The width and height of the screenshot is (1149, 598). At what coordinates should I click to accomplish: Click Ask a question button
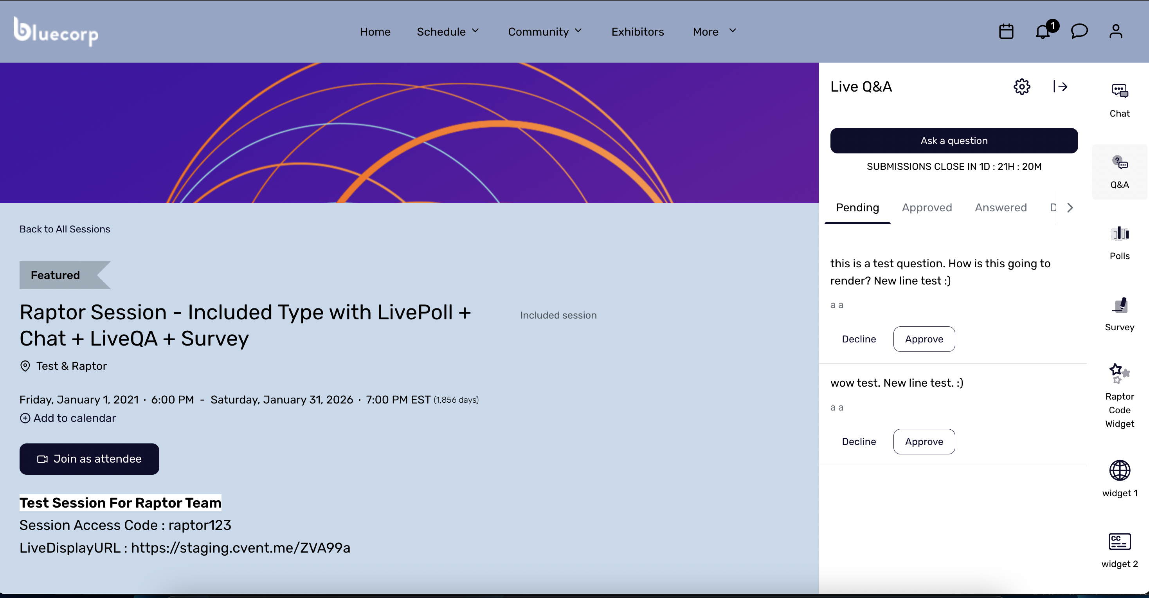(954, 140)
